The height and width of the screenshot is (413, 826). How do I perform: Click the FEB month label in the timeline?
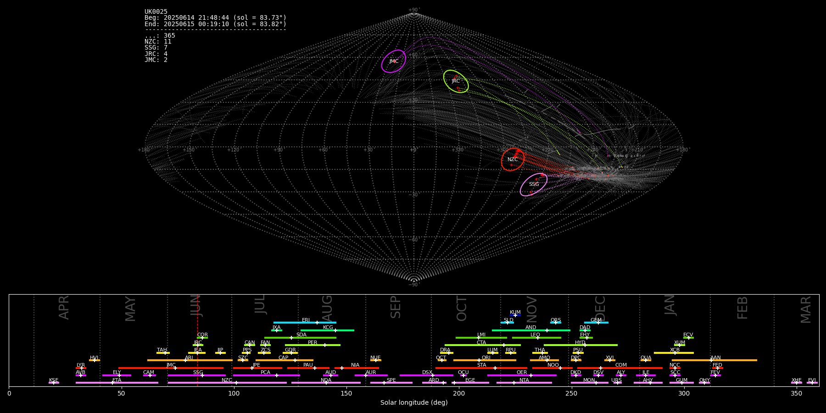742,307
